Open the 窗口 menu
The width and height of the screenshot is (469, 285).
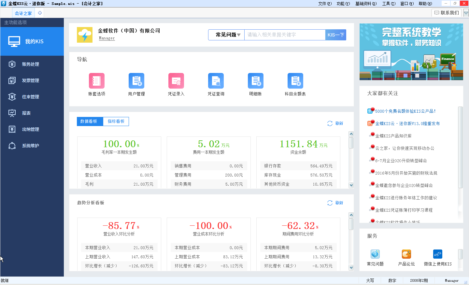tap(407, 4)
